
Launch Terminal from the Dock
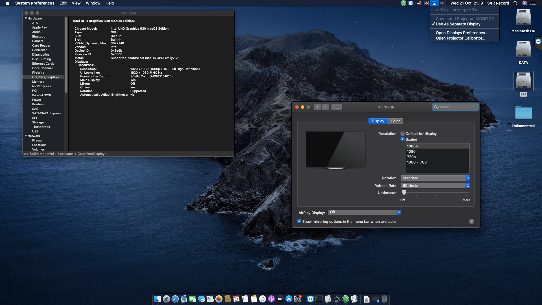pyautogui.click(x=319, y=299)
